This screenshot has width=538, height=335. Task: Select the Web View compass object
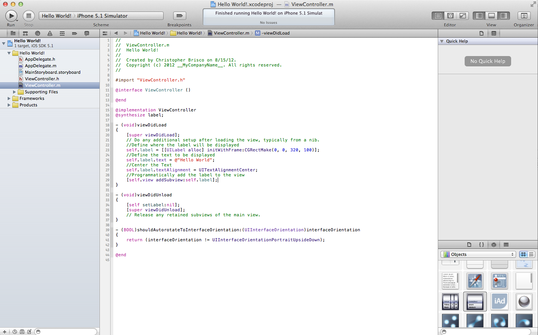tap(475, 281)
